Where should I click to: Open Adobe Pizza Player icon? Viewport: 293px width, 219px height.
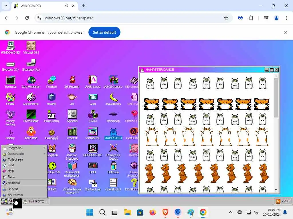click(72, 186)
